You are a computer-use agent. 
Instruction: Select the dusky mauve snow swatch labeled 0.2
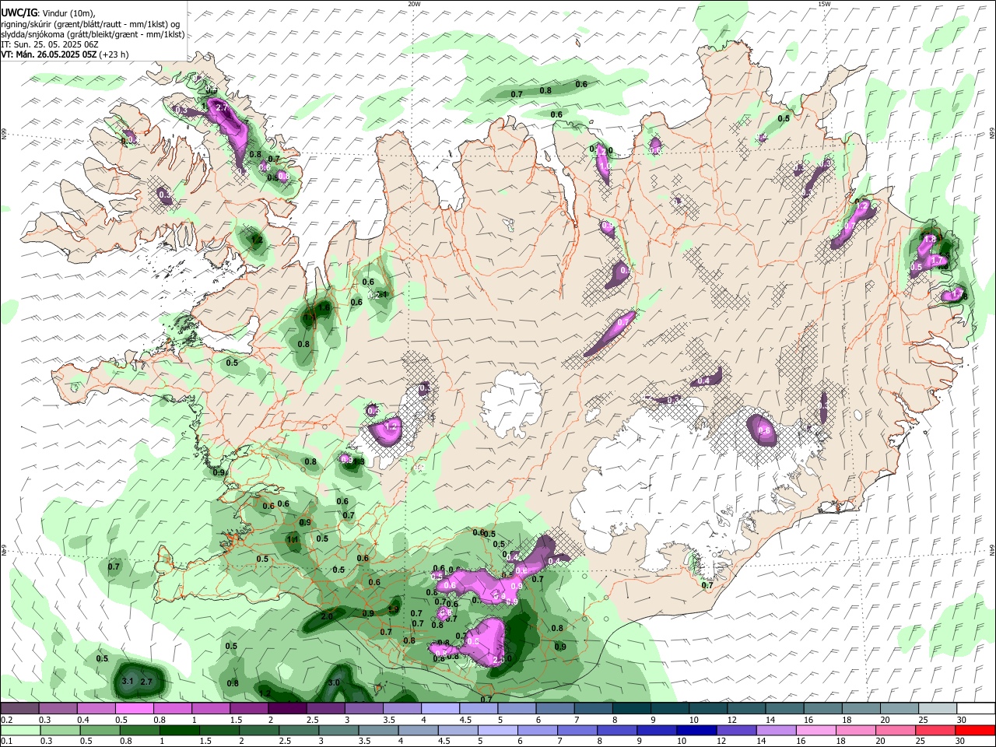pyautogui.click(x=19, y=709)
